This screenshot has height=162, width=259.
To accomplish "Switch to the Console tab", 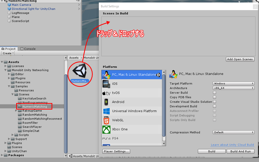I will click(28, 49).
